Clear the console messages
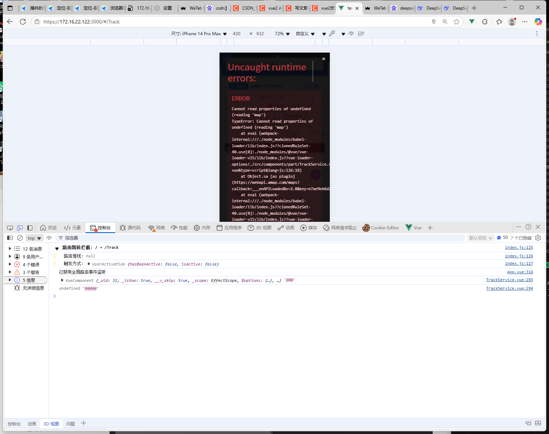This screenshot has height=434, width=549. click(x=20, y=238)
